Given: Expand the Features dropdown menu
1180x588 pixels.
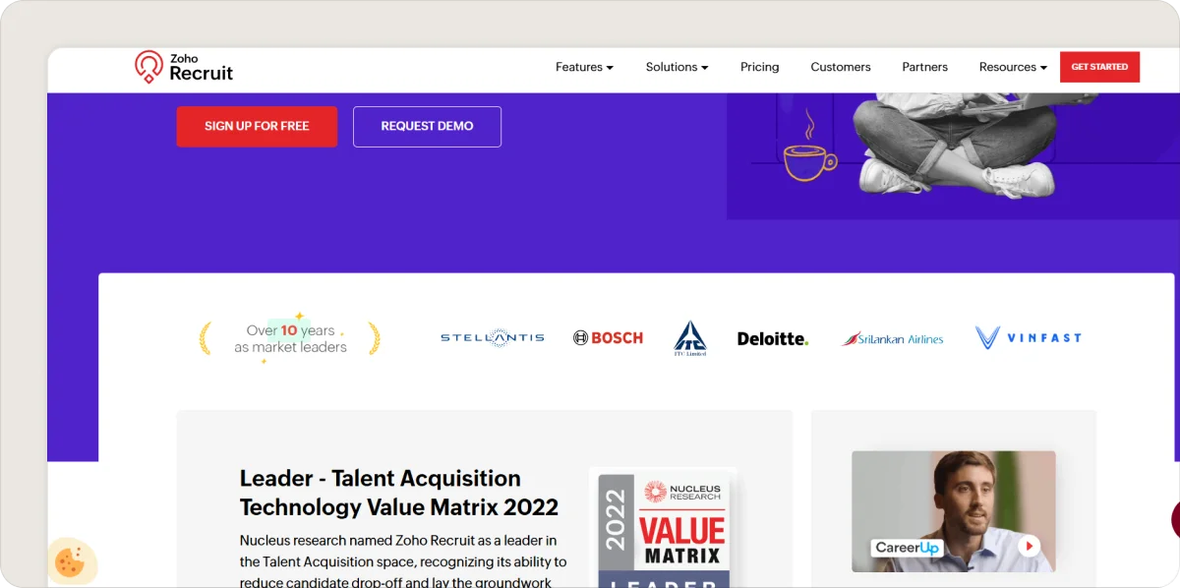Looking at the screenshot, I should coord(584,67).
